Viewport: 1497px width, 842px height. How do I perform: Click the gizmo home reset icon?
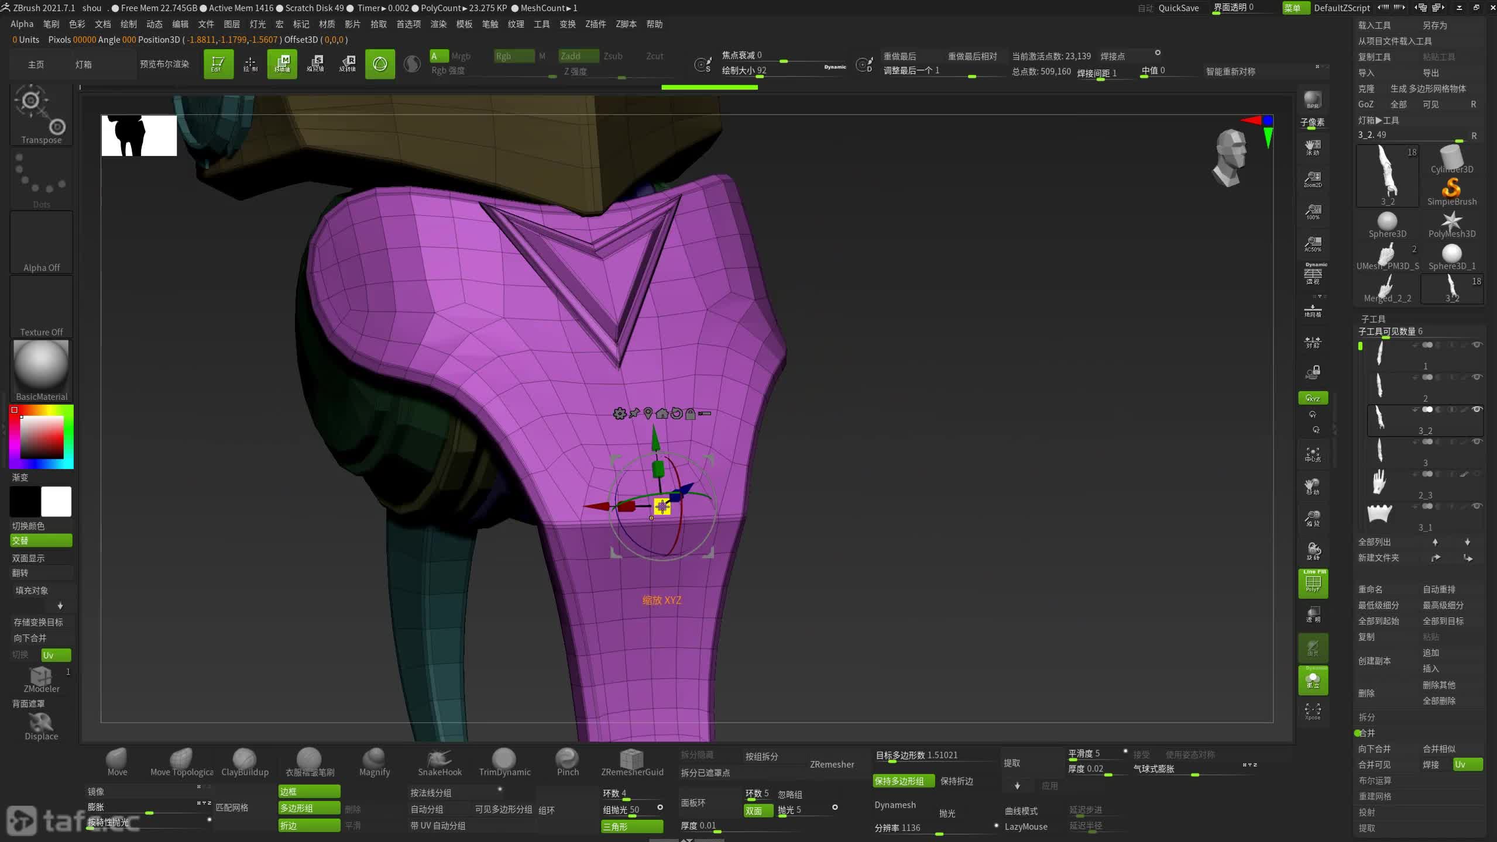coord(662,413)
